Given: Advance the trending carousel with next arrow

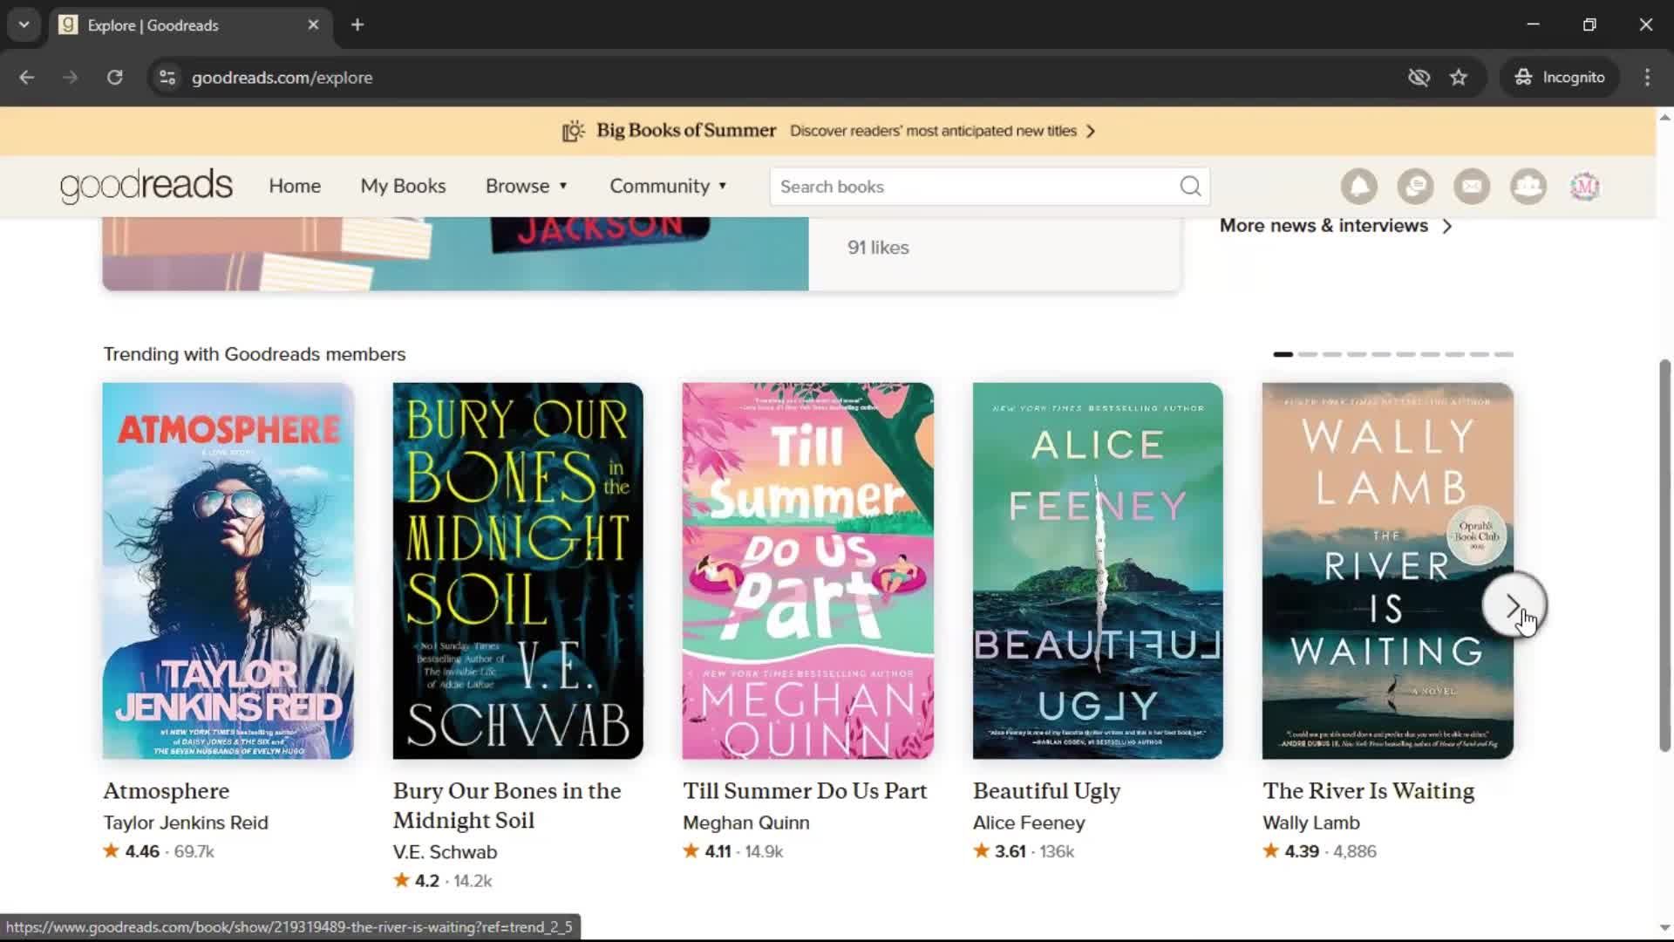Looking at the screenshot, I should pyautogui.click(x=1514, y=605).
